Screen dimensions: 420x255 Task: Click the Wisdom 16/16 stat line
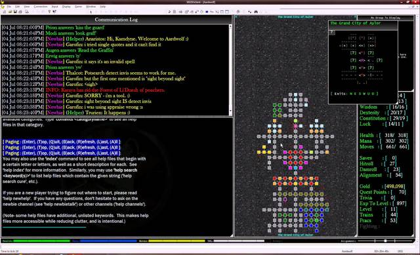[383, 107]
